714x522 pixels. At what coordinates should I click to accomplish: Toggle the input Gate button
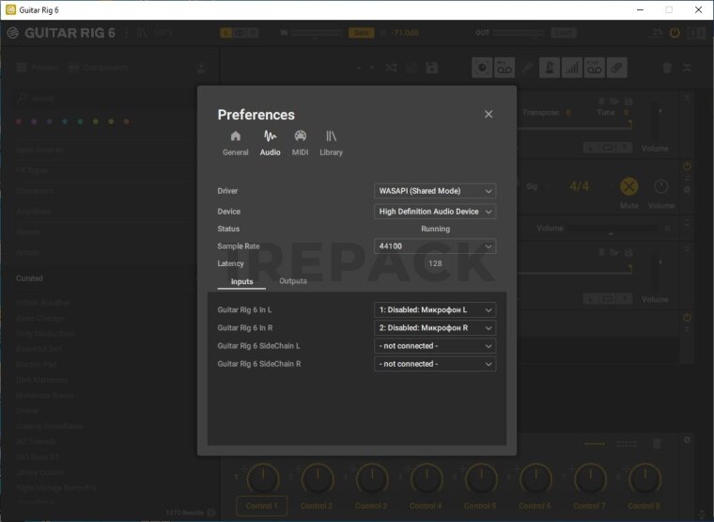click(x=361, y=33)
